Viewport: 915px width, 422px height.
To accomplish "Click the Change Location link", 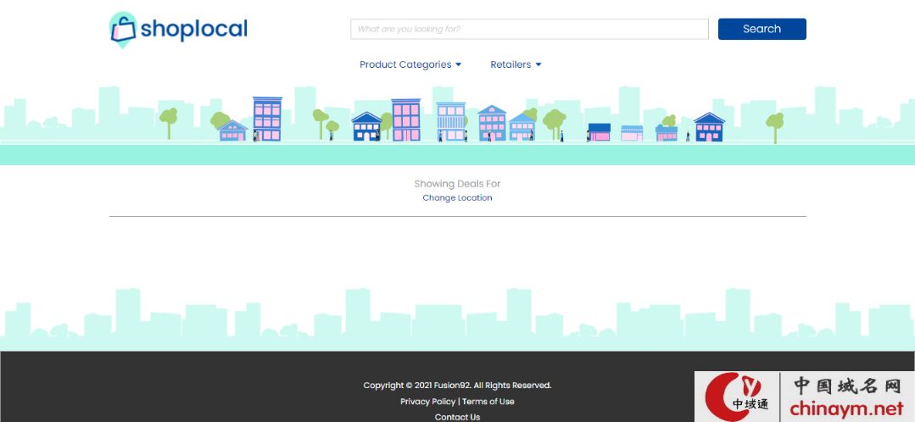I will pyautogui.click(x=458, y=197).
